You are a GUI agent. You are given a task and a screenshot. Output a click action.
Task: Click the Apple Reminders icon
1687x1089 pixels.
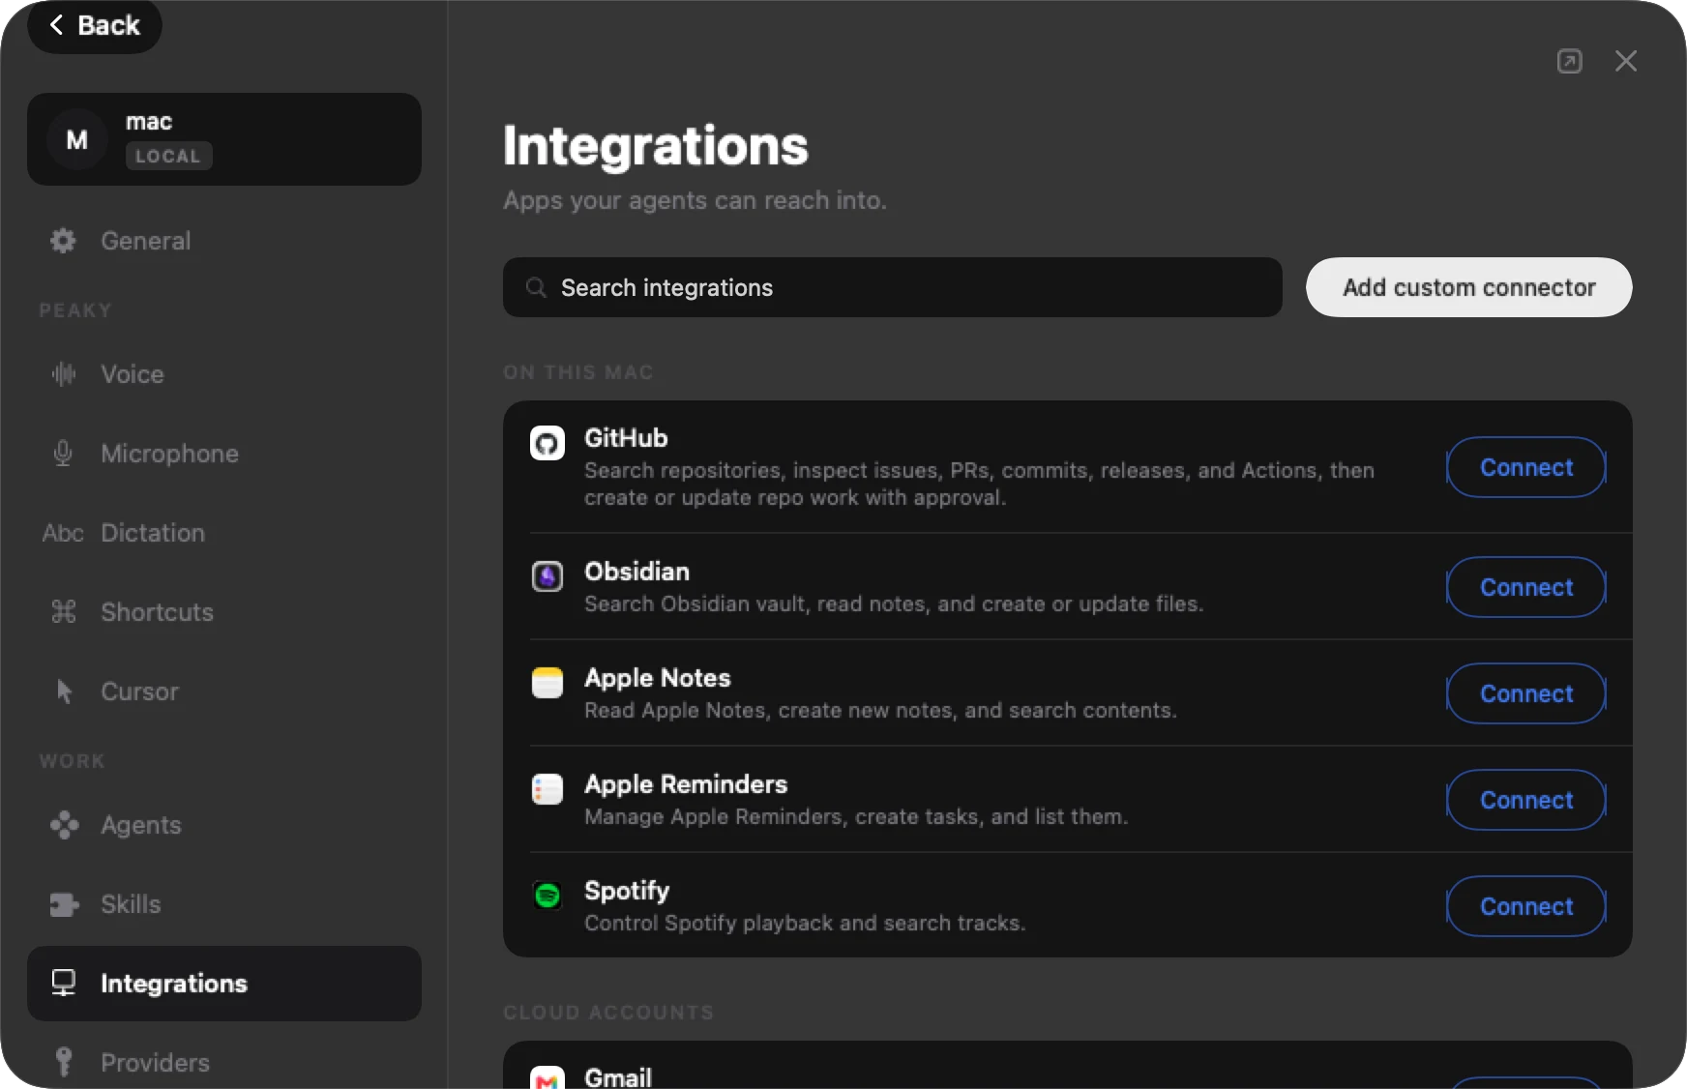pyautogui.click(x=548, y=789)
